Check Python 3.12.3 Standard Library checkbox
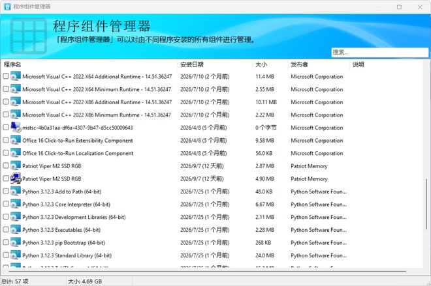 point(6,255)
